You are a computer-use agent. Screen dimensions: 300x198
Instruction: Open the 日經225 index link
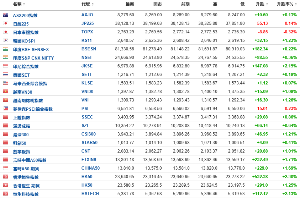21,24
